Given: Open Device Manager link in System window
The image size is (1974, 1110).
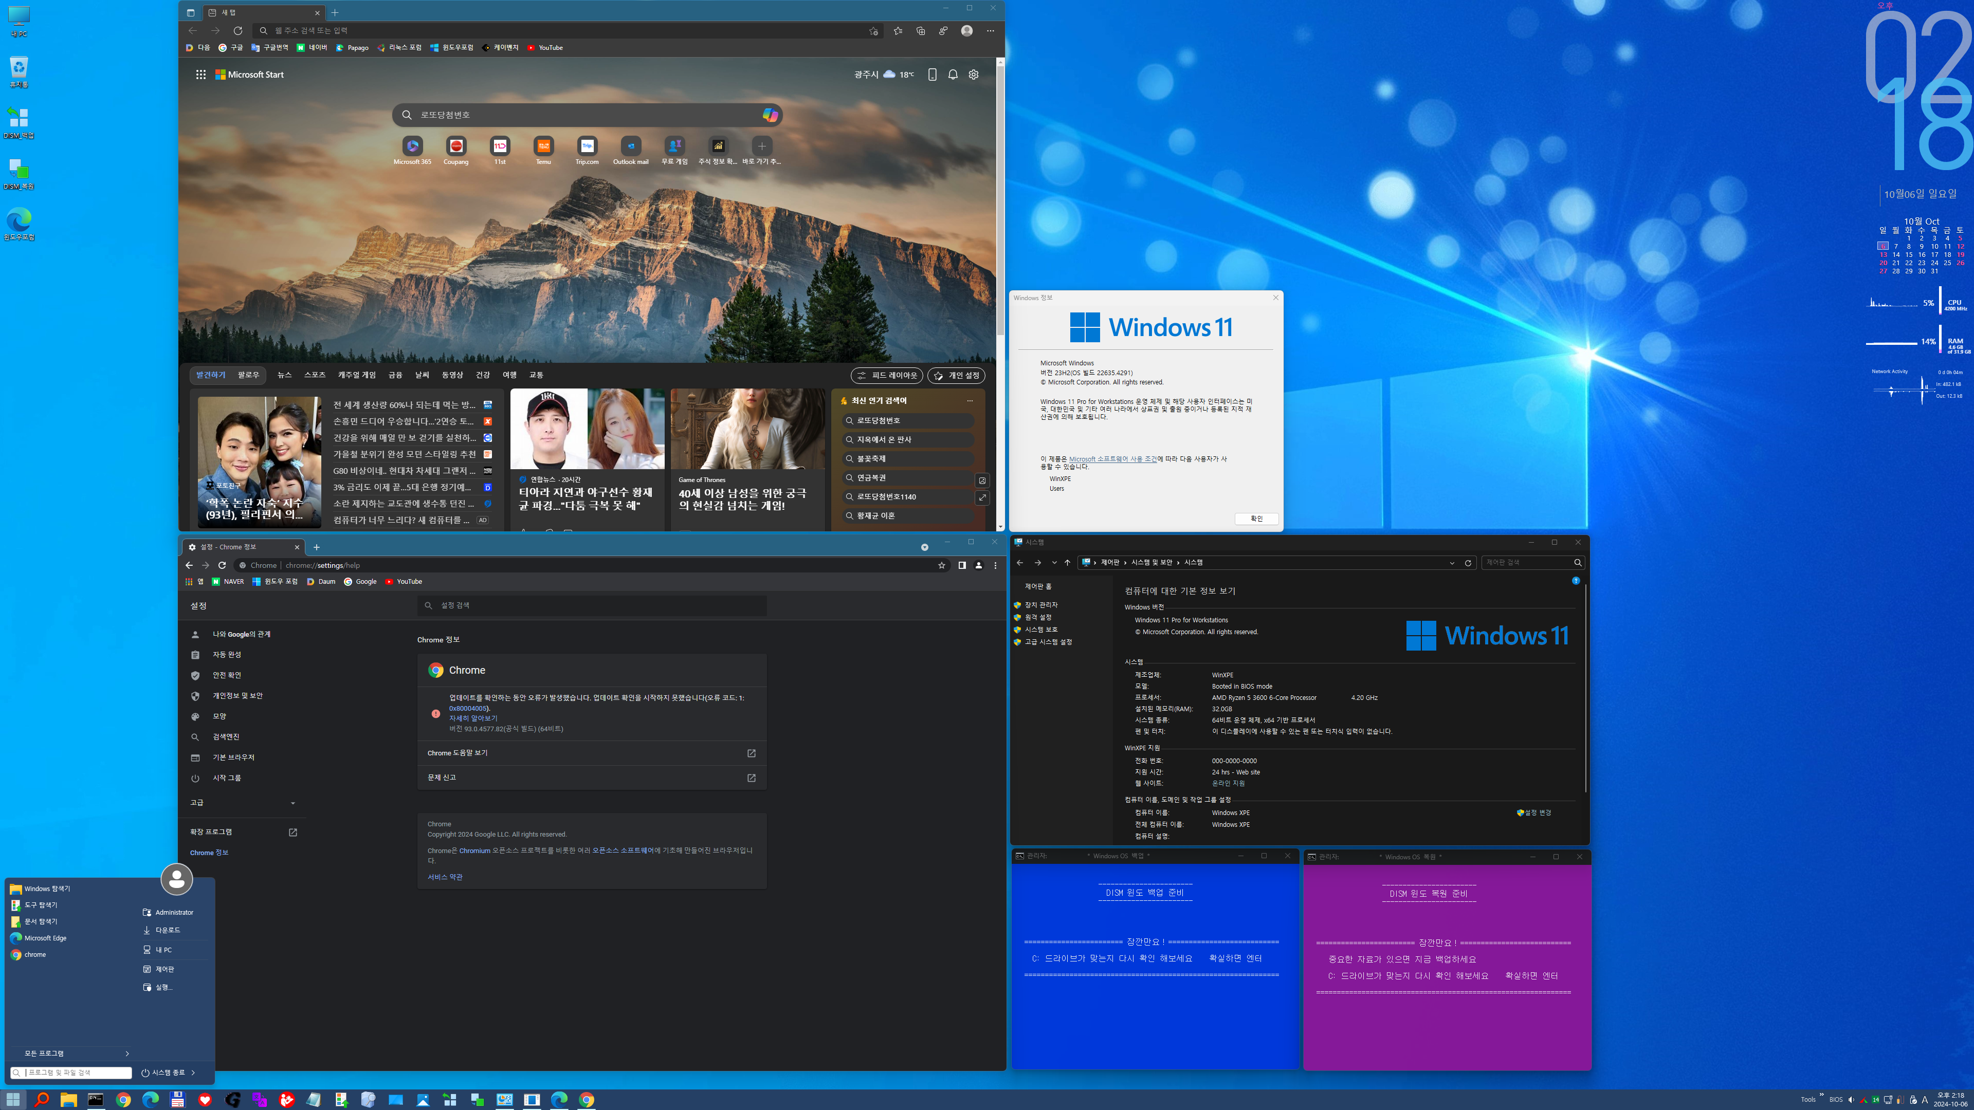Looking at the screenshot, I should click(1040, 605).
